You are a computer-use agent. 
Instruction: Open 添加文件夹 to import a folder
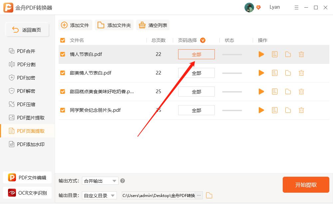[114, 25]
